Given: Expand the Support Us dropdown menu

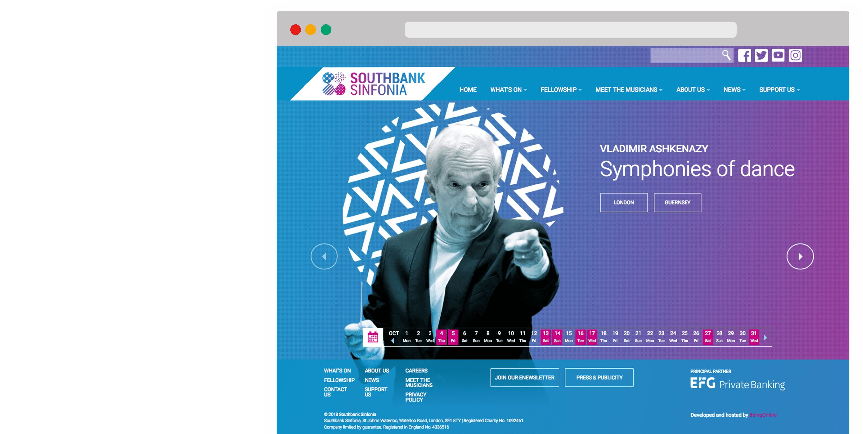Looking at the screenshot, I should click(779, 90).
